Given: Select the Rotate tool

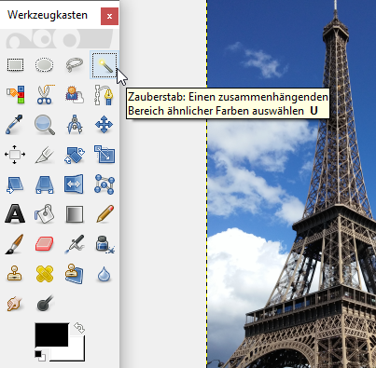Looking at the screenshot, I should coord(75,155).
